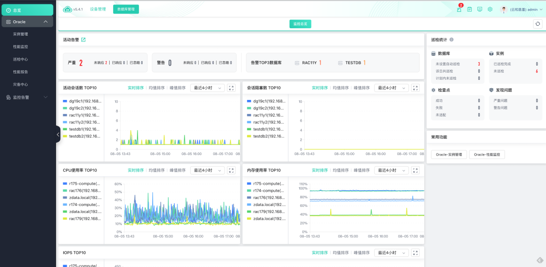Open 实例管理 in sidebar
The width and height of the screenshot is (546, 267).
point(20,34)
